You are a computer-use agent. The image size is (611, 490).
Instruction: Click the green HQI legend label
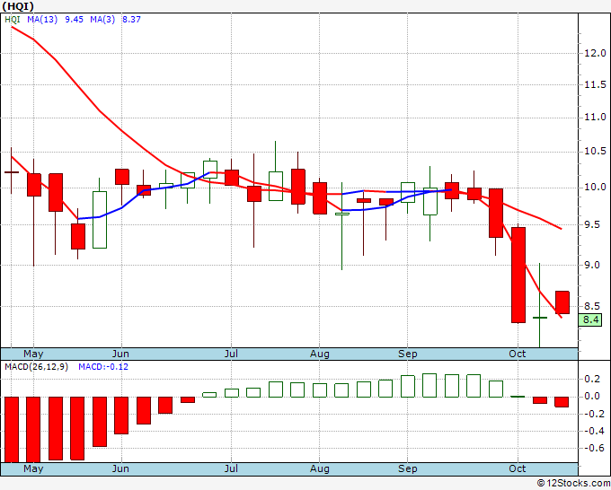click(13, 19)
